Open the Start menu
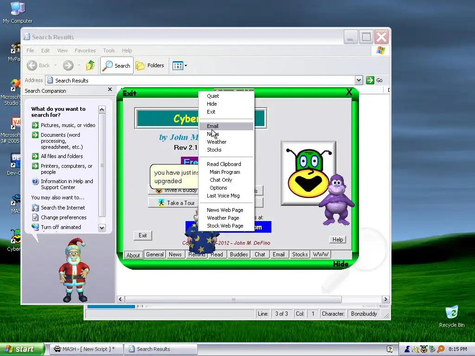The image size is (475, 356). pyautogui.click(x=22, y=349)
